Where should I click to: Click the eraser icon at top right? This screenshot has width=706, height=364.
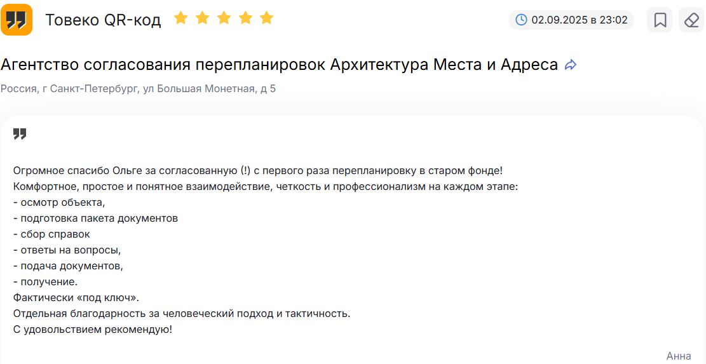click(x=691, y=20)
